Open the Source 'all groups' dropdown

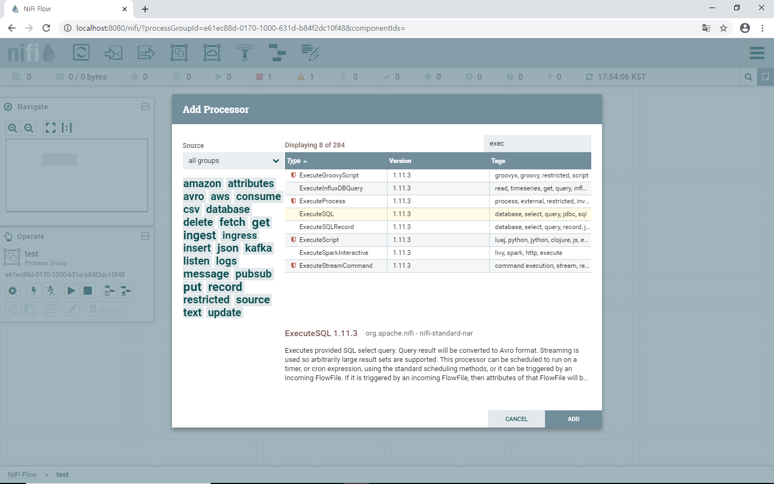(233, 161)
